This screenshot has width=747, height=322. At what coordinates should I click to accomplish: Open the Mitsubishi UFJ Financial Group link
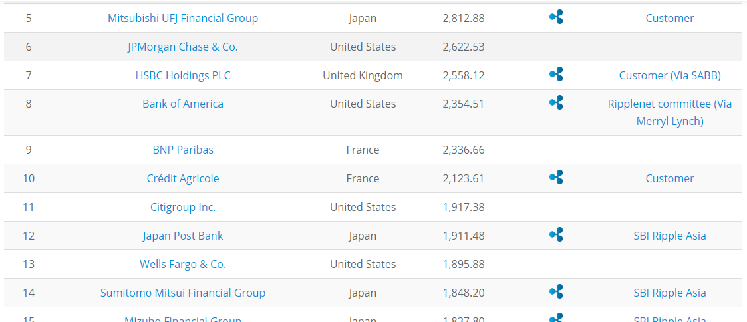coord(183,18)
